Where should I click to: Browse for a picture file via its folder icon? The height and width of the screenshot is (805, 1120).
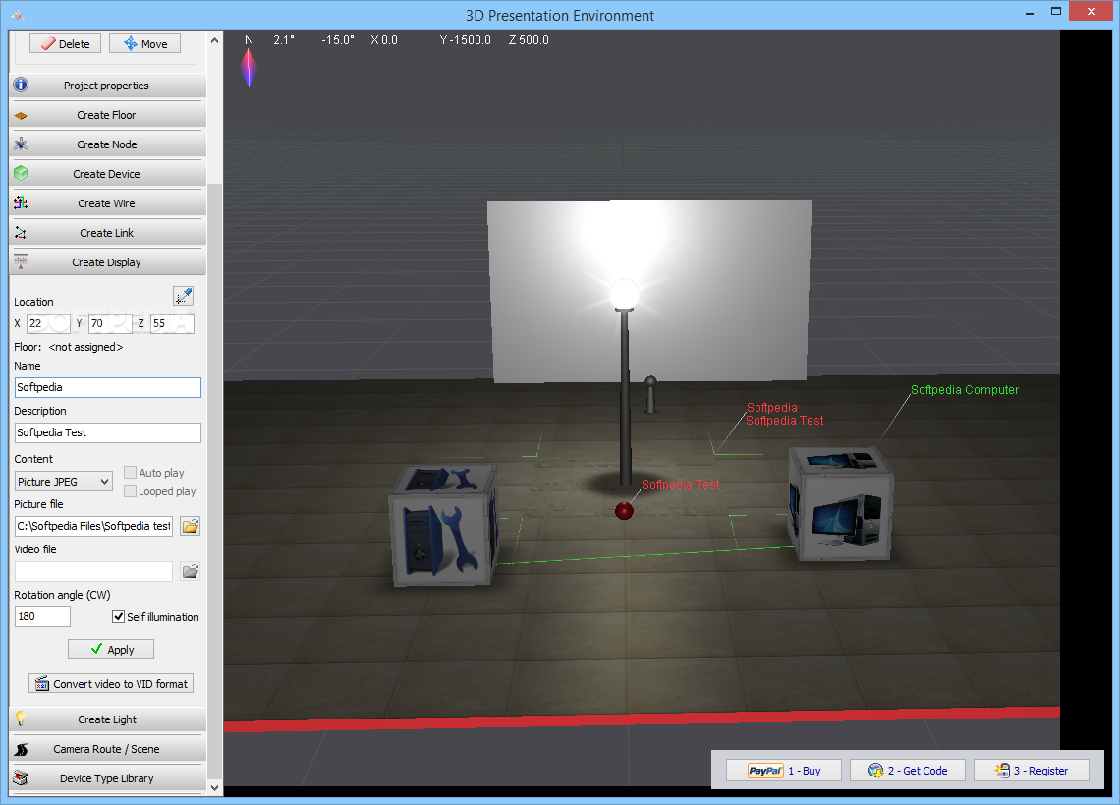coord(190,526)
